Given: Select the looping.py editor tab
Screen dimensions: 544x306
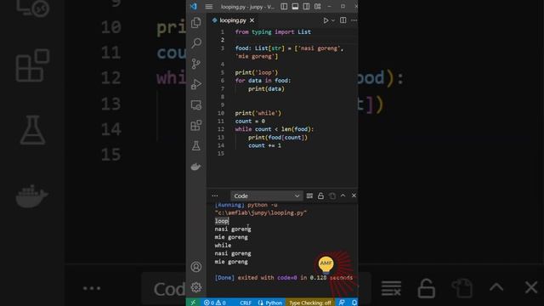Looking at the screenshot, I should tap(233, 20).
